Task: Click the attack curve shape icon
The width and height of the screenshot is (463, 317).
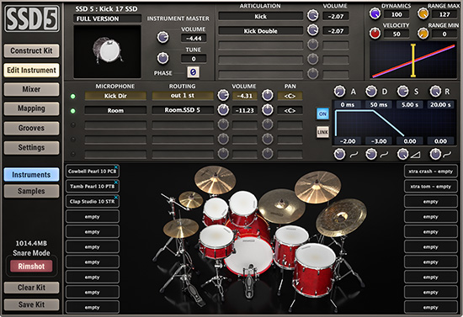Action: coord(354,154)
